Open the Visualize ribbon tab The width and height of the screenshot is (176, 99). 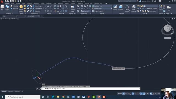(x=29, y=4)
